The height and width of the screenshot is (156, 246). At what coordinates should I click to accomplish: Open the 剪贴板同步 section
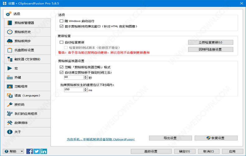pos(27,41)
